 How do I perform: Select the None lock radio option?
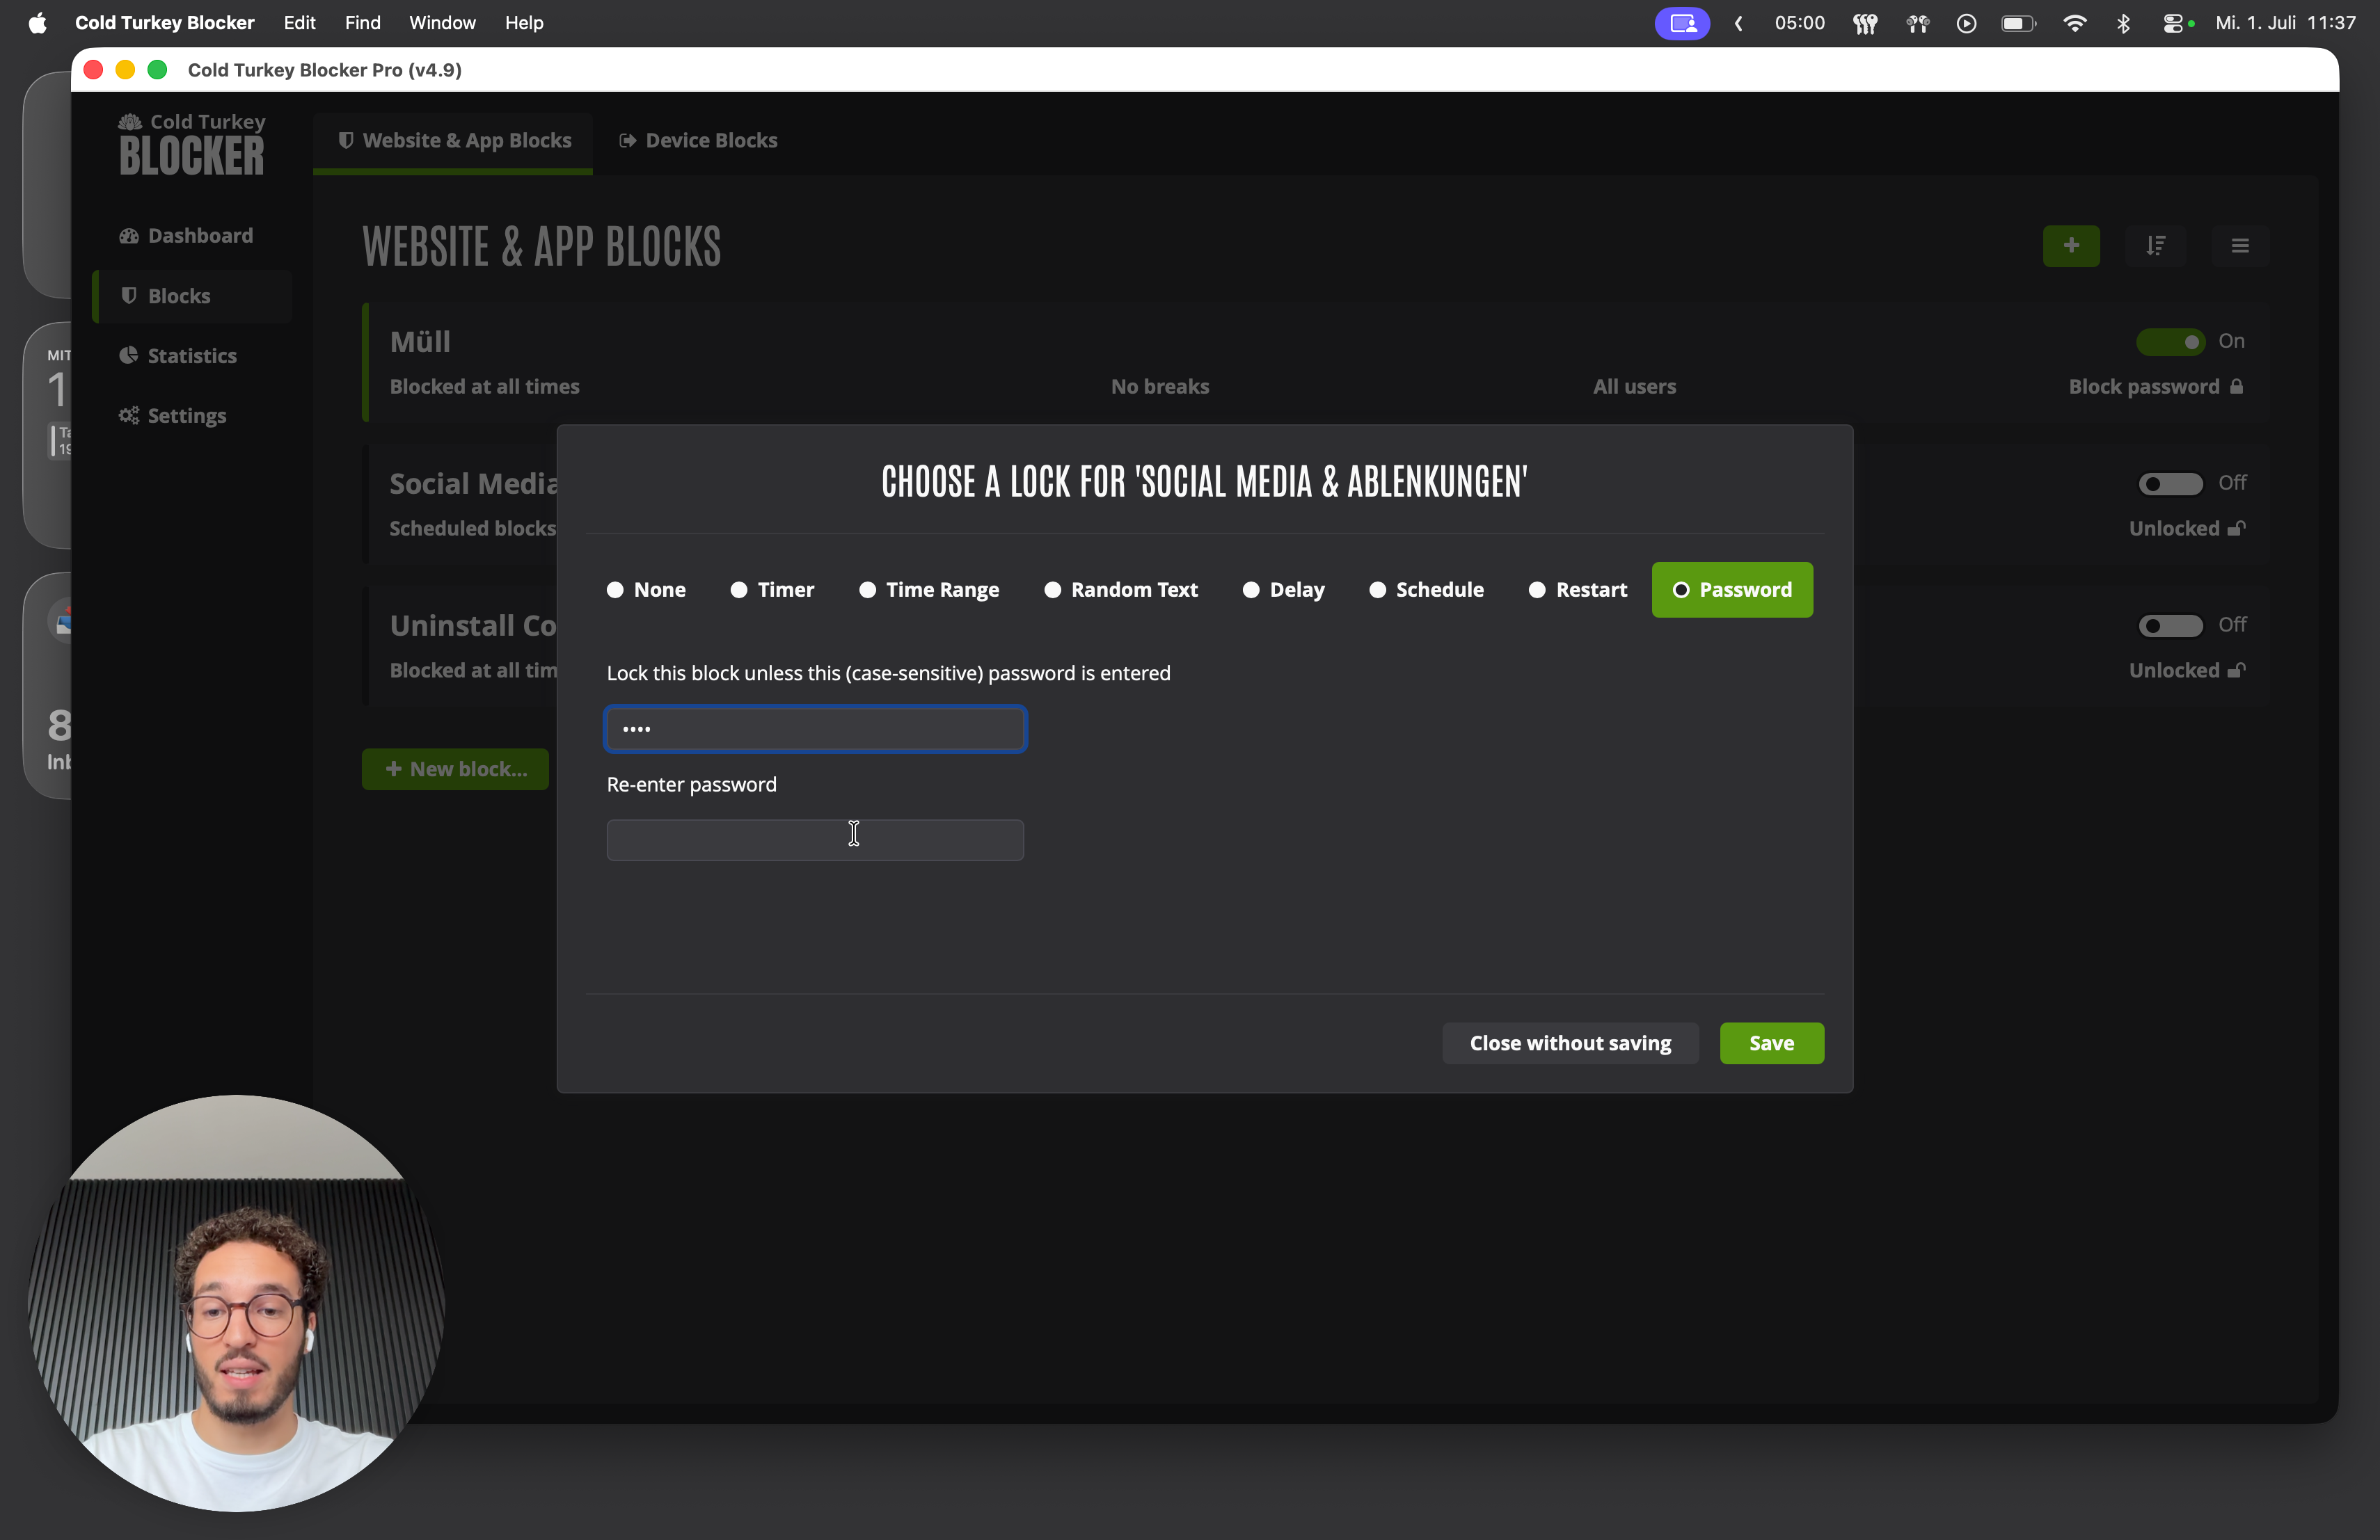(x=646, y=590)
